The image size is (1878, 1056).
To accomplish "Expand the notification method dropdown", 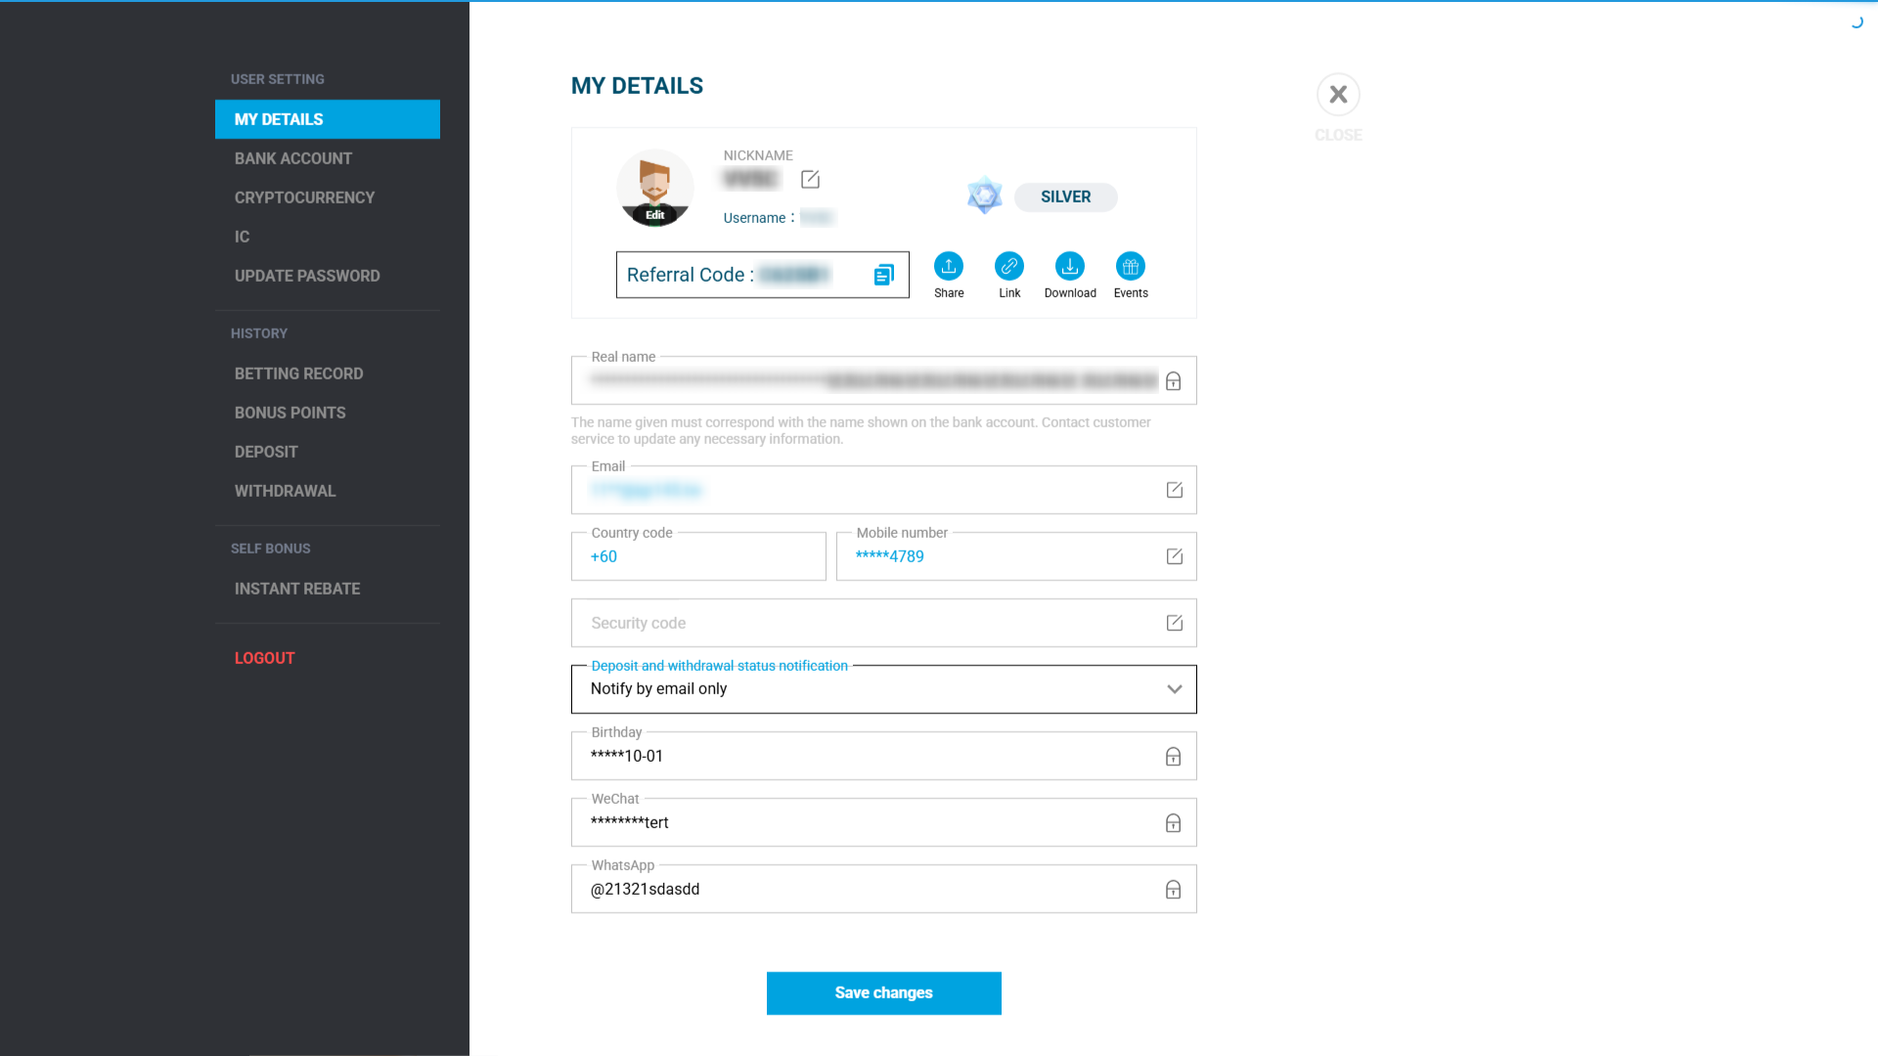I will pos(1174,688).
